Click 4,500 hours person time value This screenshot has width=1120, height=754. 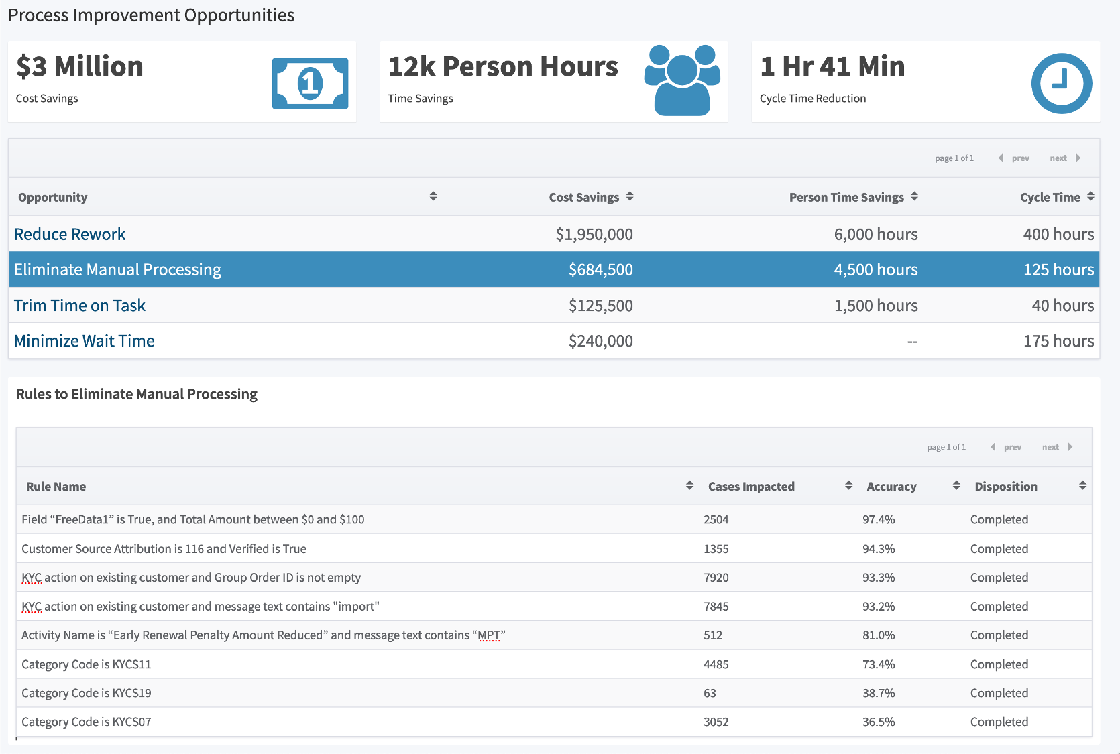[876, 269]
